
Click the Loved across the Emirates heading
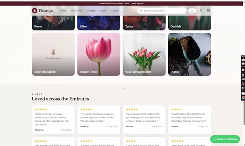point(61,99)
